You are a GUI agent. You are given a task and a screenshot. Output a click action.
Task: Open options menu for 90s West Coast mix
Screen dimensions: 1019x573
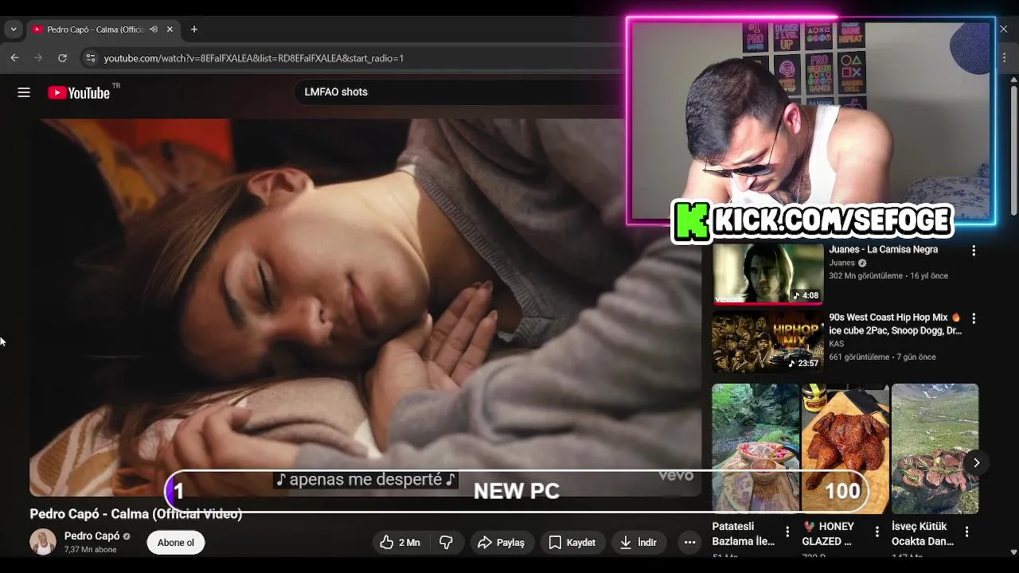[973, 318]
